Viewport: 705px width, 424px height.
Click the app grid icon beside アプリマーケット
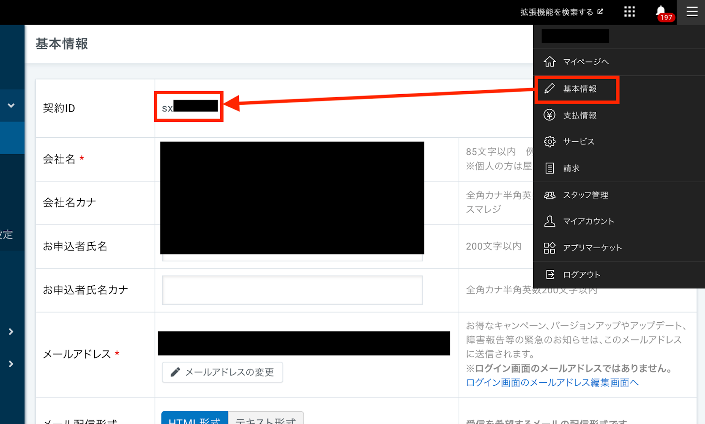(549, 248)
